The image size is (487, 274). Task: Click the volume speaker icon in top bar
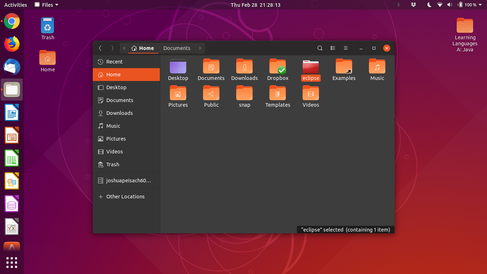(x=450, y=5)
